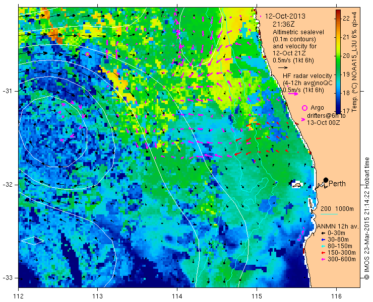Click the green 20 degree colorbar section
The height and width of the screenshot is (302, 373).
coord(338,56)
